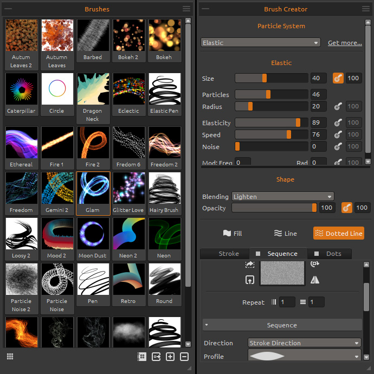The image size is (374, 374).
Task: Toggle pen pressure for Opacity
Action: point(346,208)
